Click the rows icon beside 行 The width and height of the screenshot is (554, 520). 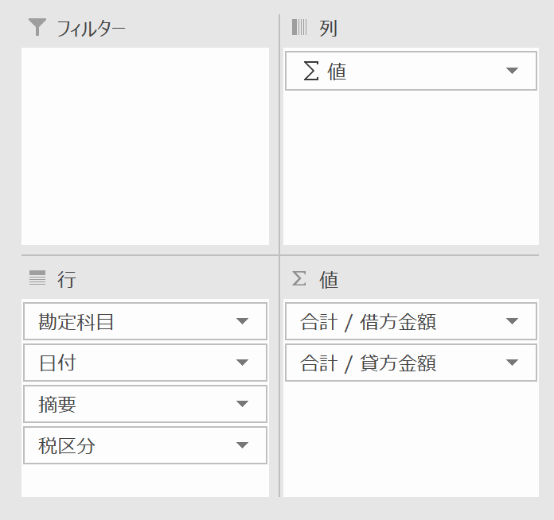click(37, 277)
